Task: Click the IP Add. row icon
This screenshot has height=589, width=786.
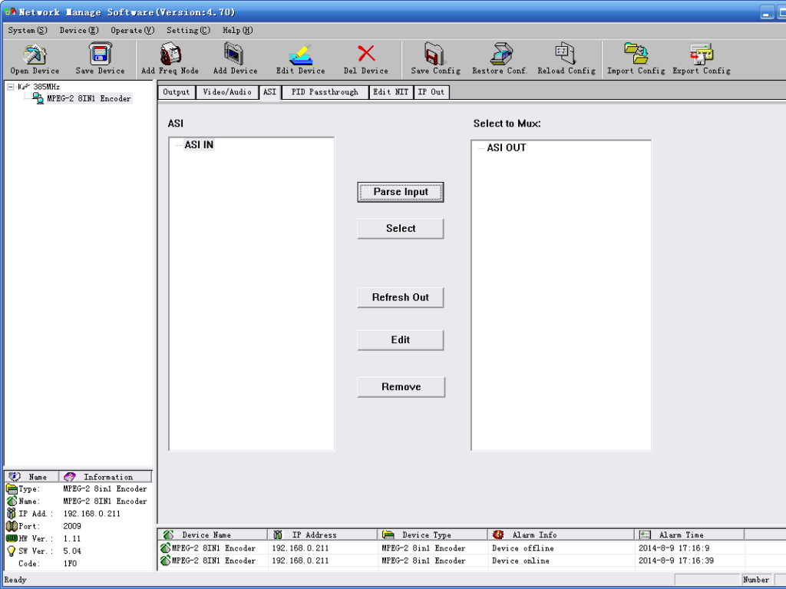Action: coord(11,513)
